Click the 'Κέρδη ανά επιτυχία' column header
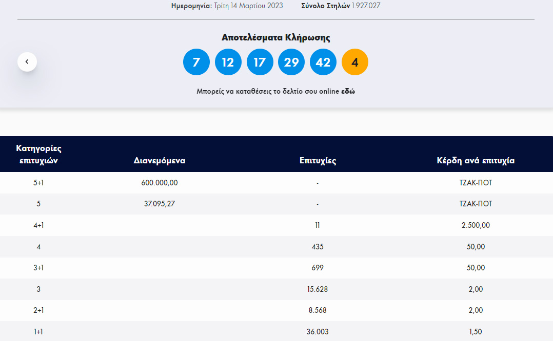 click(476, 161)
